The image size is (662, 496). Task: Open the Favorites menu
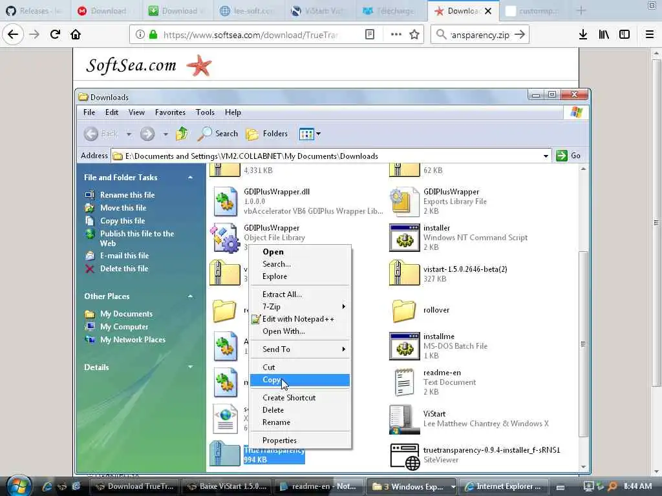(x=170, y=112)
